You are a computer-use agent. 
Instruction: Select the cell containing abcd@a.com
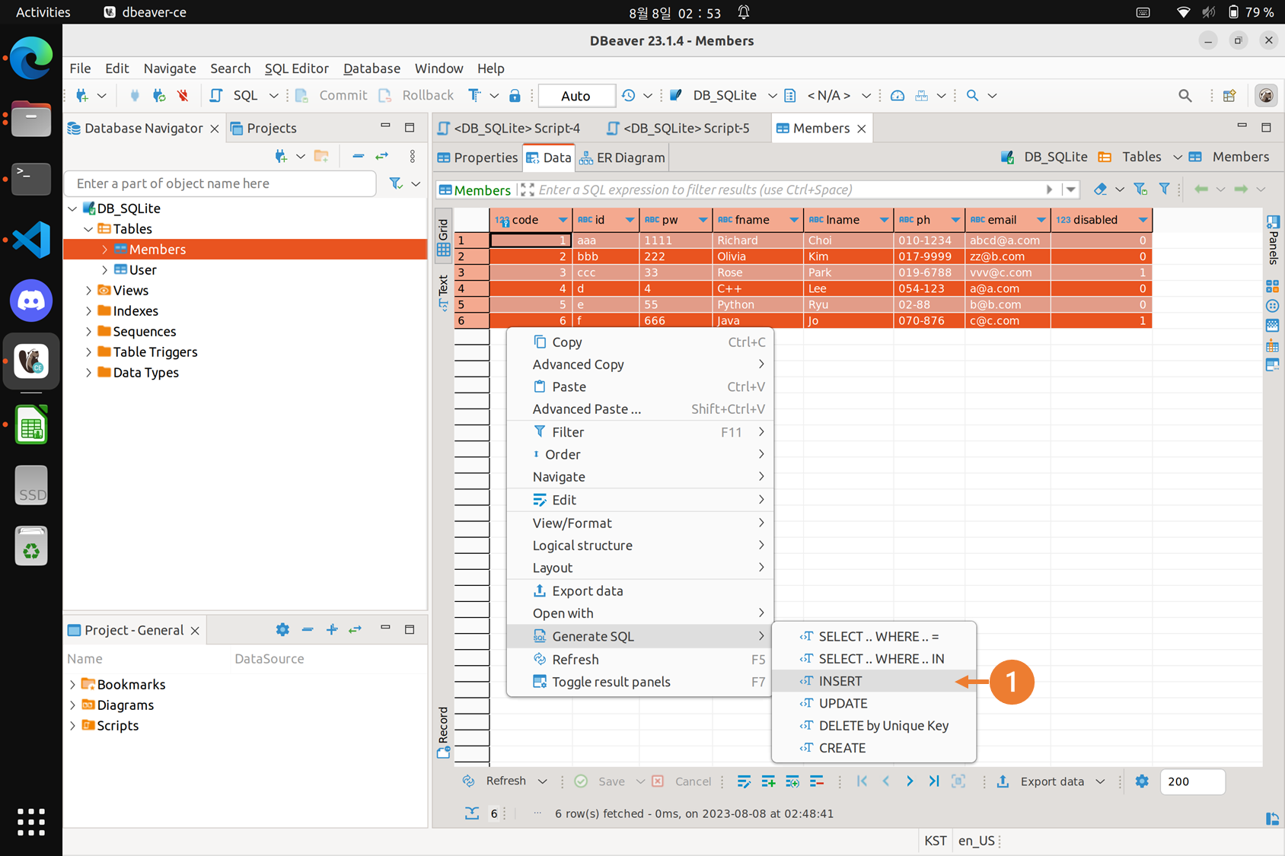(1008, 240)
